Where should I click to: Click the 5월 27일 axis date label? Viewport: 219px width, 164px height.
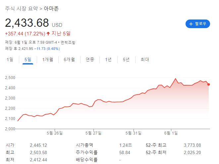click(93, 133)
